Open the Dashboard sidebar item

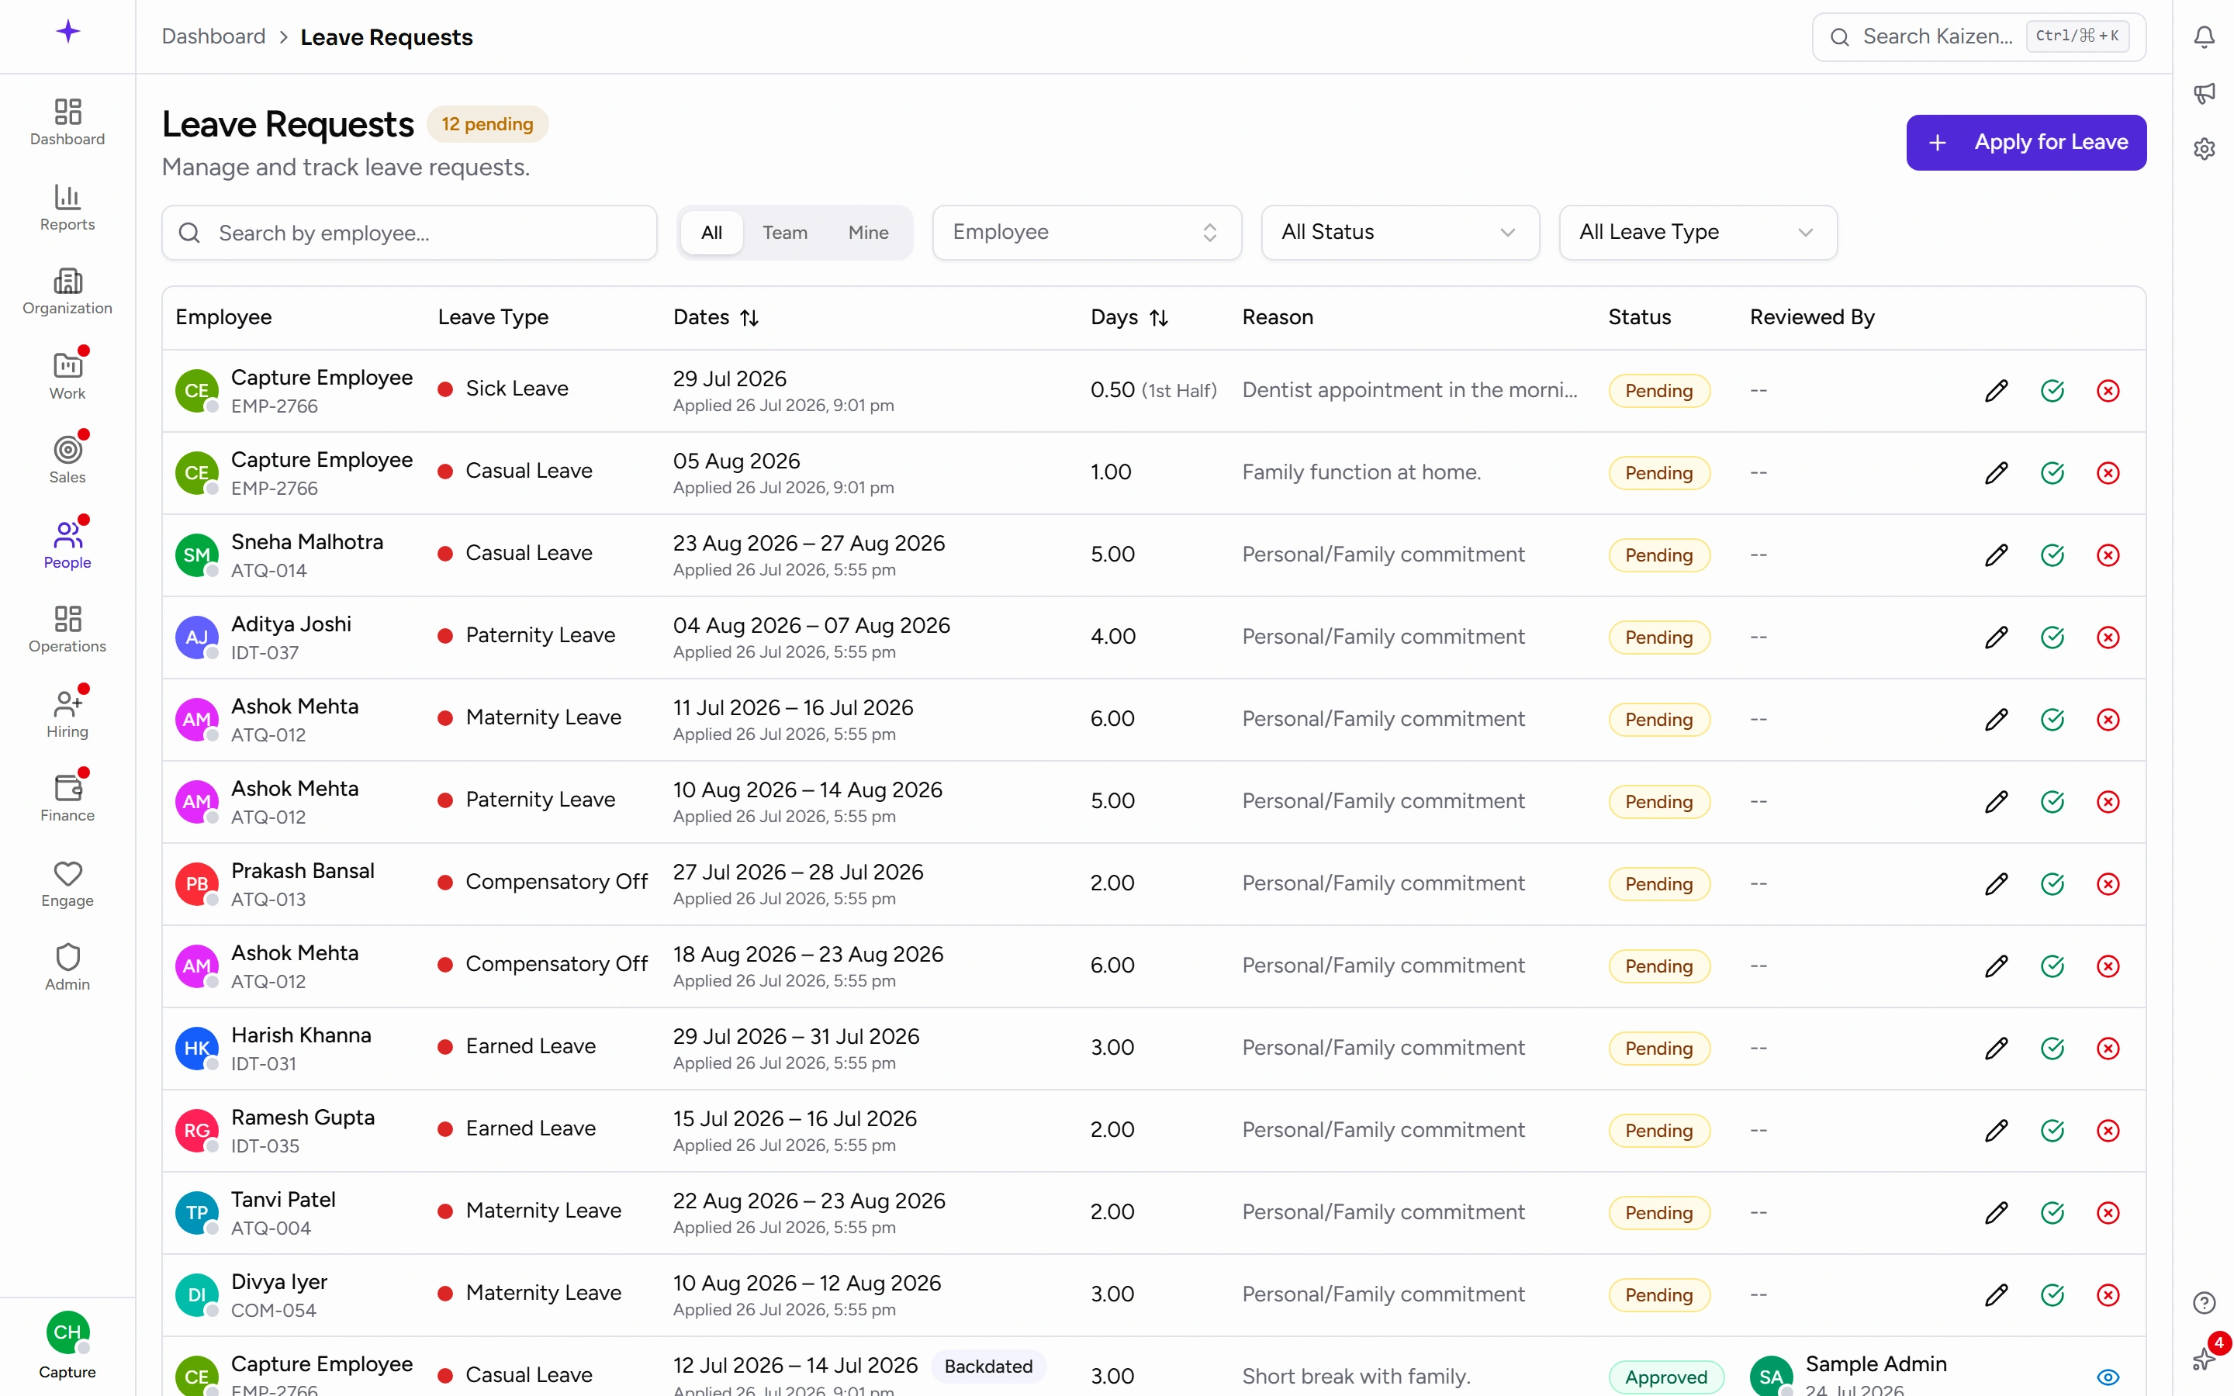click(x=67, y=122)
